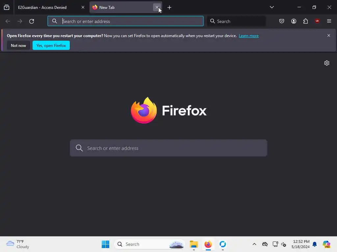Open the Windows Start menu
This screenshot has height=252, width=337.
105,244
